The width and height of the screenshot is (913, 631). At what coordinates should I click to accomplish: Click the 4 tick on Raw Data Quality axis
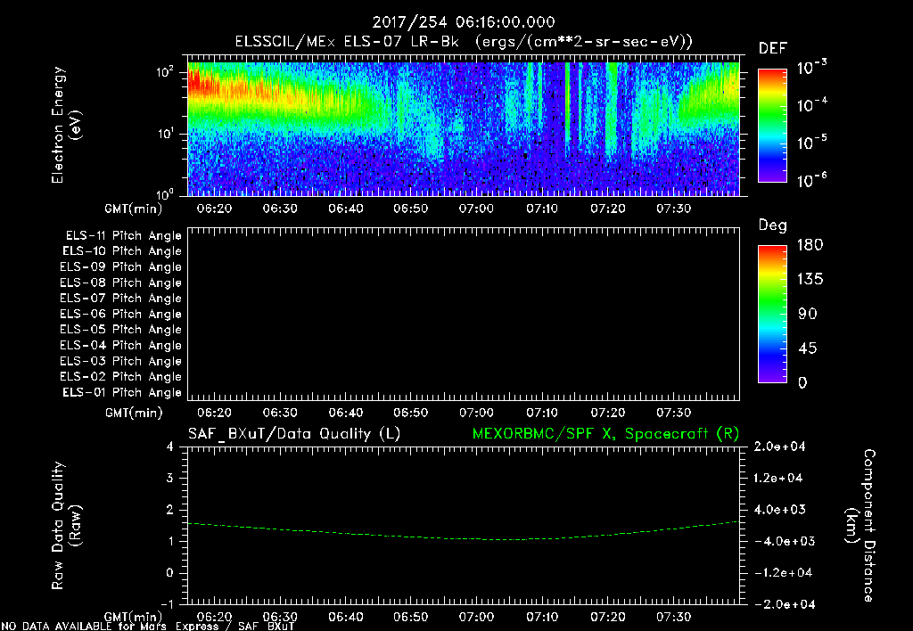tap(170, 447)
